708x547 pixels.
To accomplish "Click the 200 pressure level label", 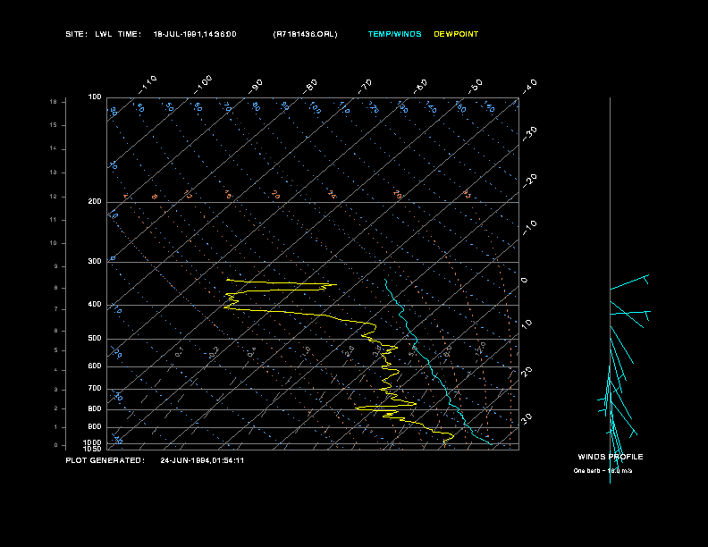I will [x=95, y=201].
